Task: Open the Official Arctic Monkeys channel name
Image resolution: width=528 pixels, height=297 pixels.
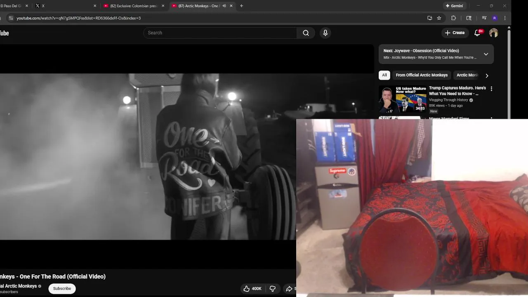Action: [x=19, y=286]
